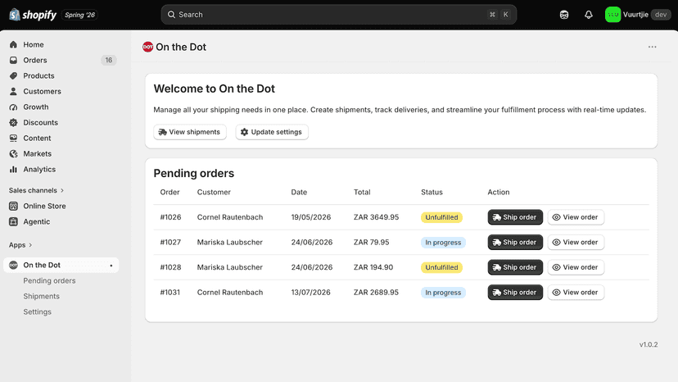This screenshot has width=678, height=382.
Task: Click the Spring '26 edition badge
Action: click(x=79, y=15)
